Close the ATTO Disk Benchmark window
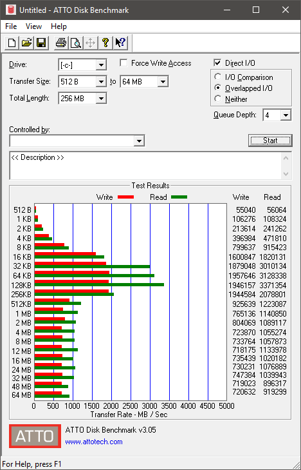Screen dimensions: 301x470 [285, 10]
